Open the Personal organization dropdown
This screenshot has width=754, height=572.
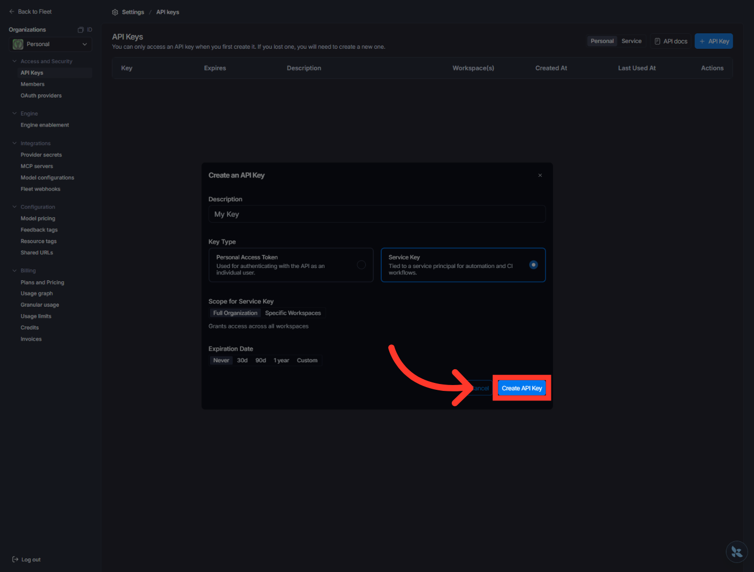click(x=51, y=44)
